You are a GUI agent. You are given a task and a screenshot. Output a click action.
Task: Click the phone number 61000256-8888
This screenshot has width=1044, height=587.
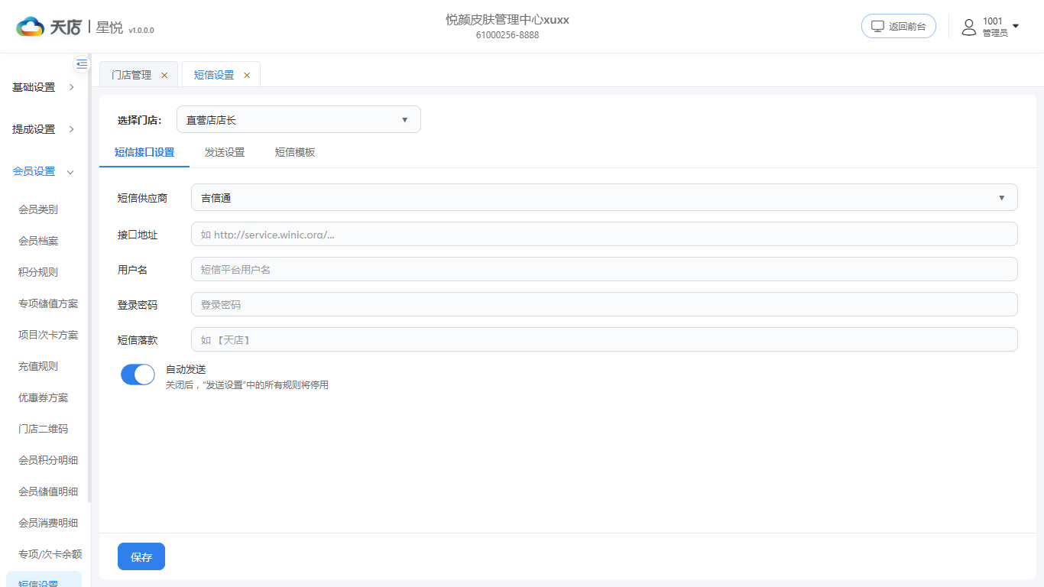(507, 35)
